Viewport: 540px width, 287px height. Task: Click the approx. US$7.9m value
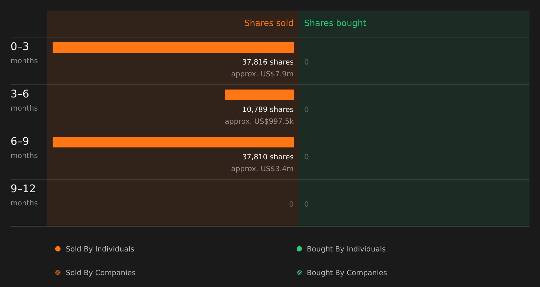click(x=262, y=74)
